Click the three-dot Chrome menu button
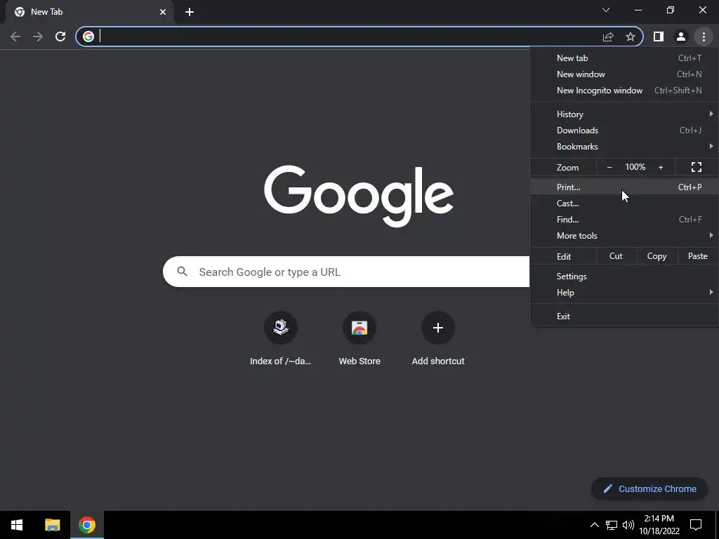 704,36
